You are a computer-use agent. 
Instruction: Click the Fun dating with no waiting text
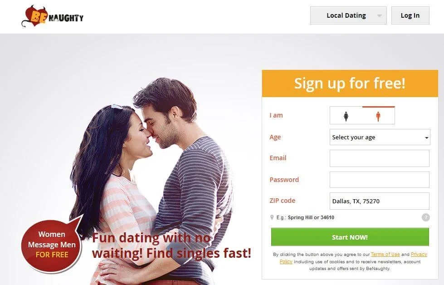point(171,246)
